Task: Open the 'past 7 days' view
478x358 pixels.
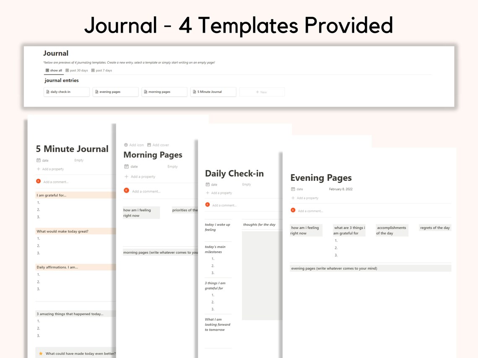Action: (x=101, y=70)
